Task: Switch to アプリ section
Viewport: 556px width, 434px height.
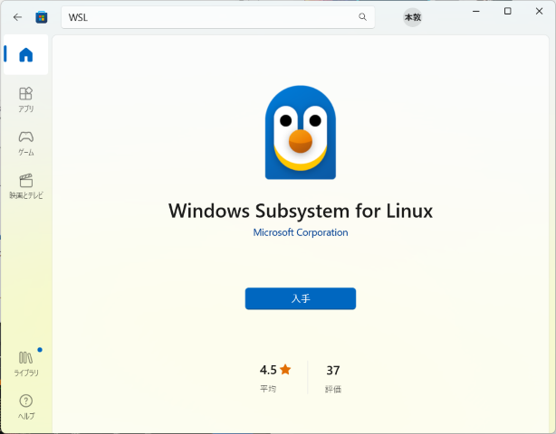Action: click(x=26, y=99)
